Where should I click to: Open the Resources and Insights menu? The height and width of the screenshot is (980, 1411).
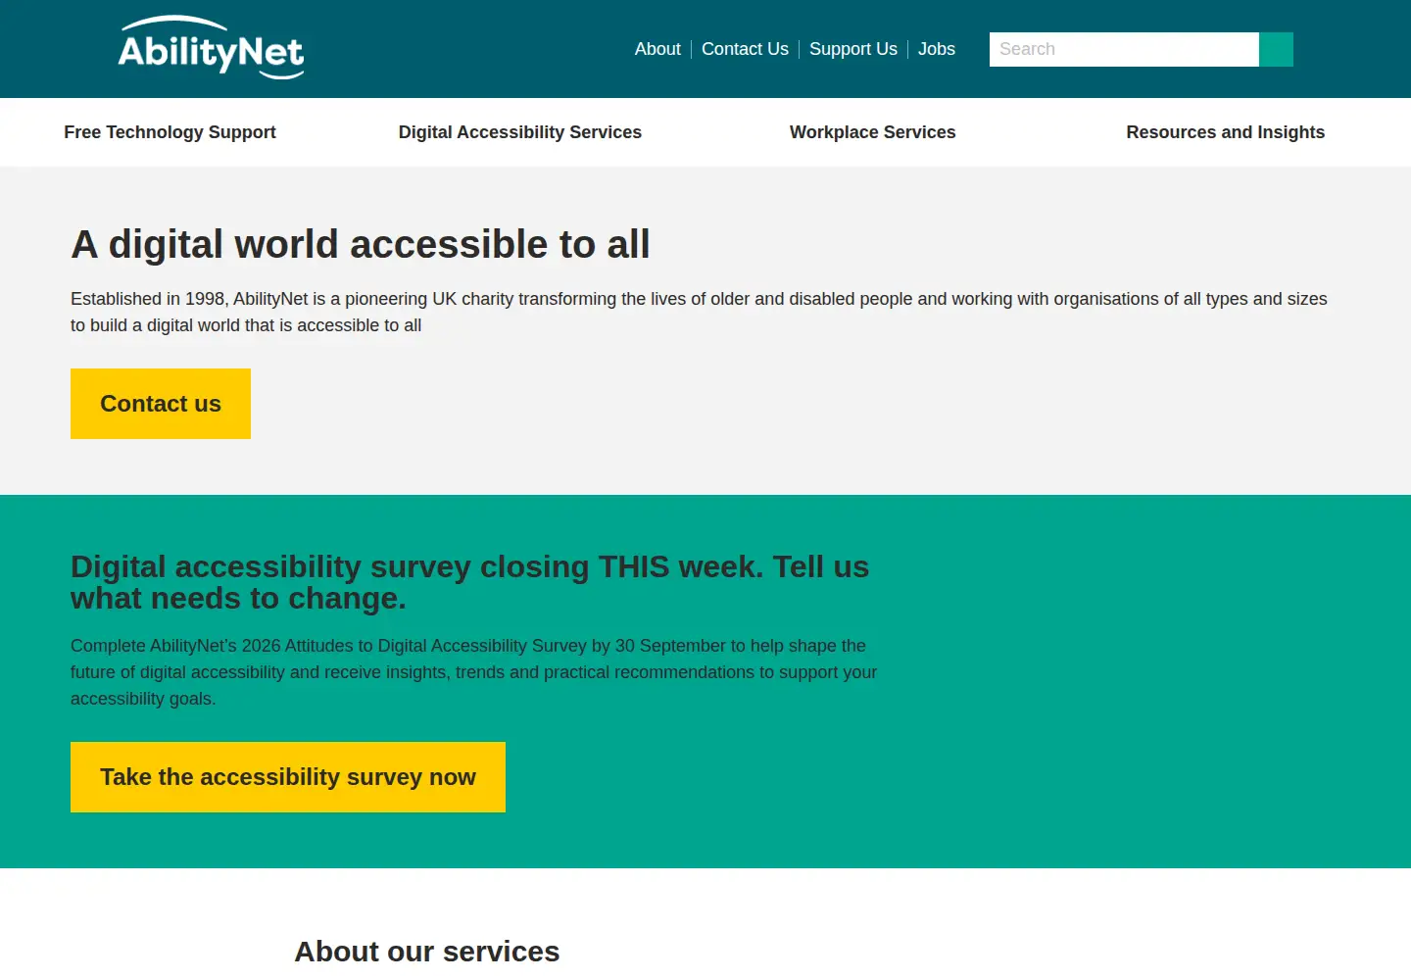(x=1226, y=132)
